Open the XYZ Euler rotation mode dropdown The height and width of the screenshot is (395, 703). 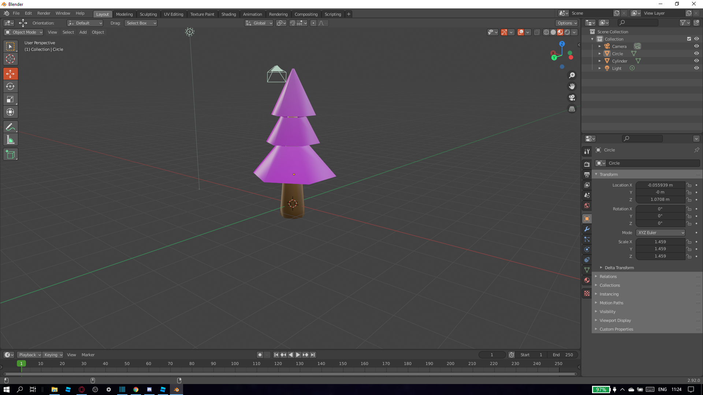coord(661,233)
